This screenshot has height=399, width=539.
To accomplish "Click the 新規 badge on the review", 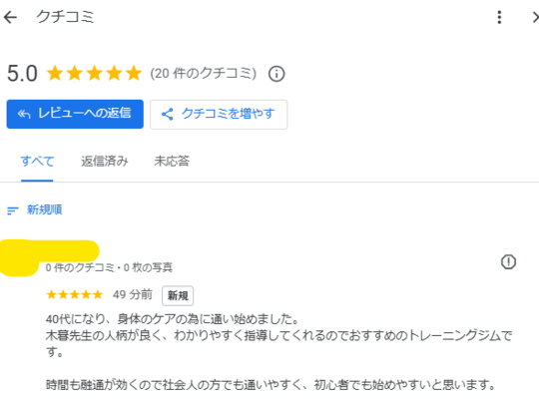I will [178, 295].
